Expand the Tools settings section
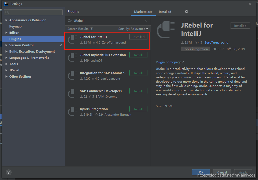The width and height of the screenshot is (258, 180). (x=7, y=64)
